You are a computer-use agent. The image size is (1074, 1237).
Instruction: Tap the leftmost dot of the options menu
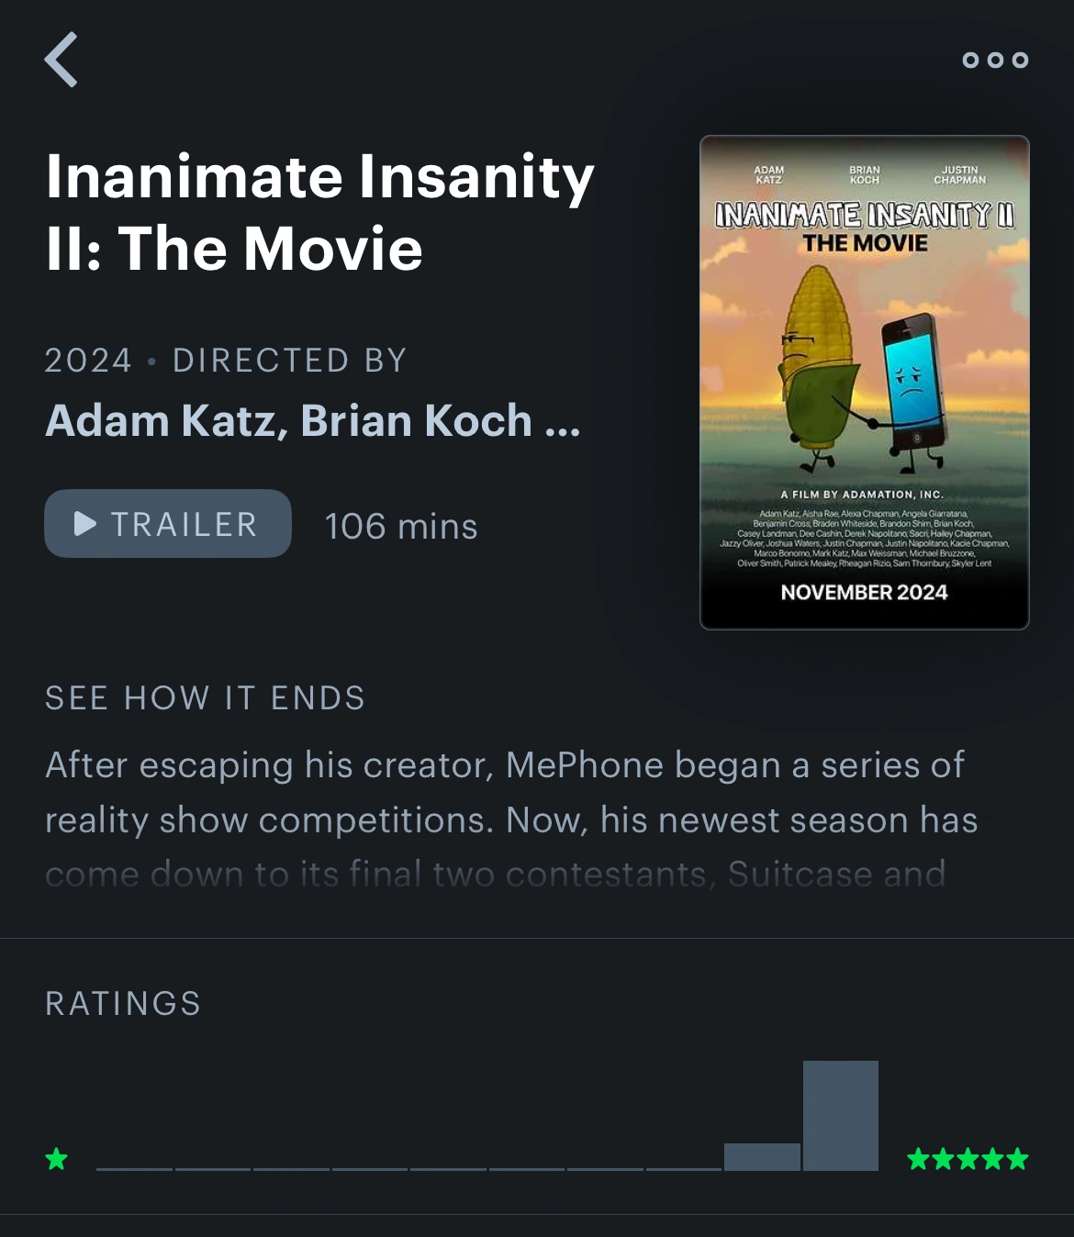pyautogui.click(x=969, y=61)
